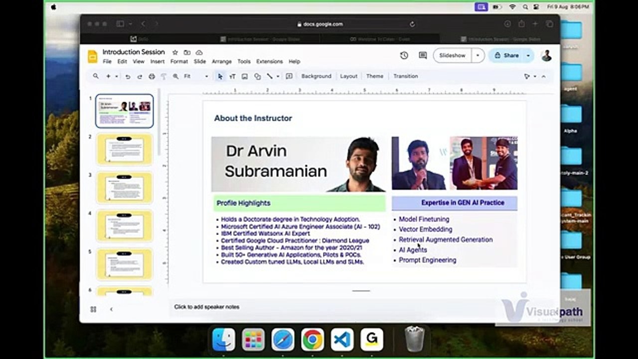Open the Share options dropdown arrow
This screenshot has width=638, height=359.
click(x=528, y=55)
